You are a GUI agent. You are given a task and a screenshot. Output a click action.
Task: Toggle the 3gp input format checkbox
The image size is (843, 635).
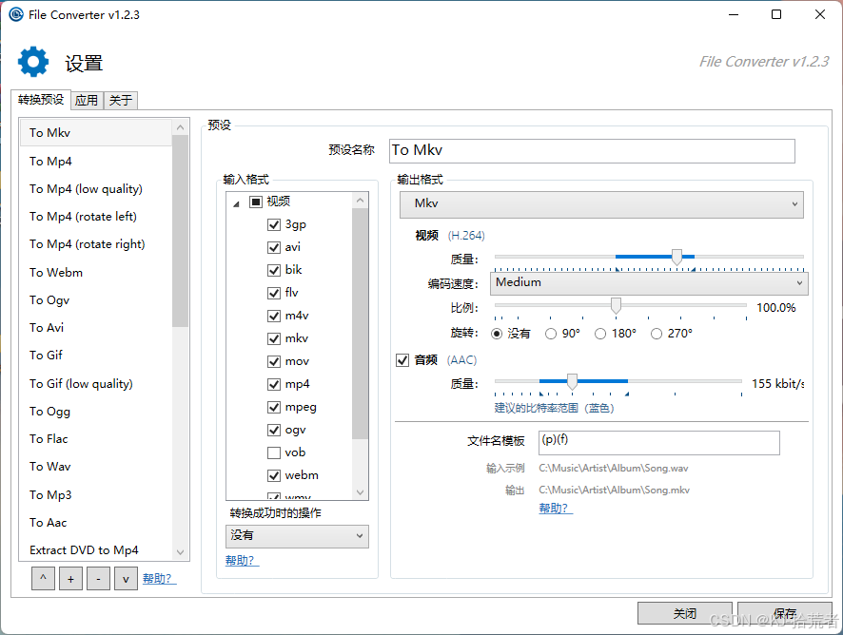click(x=274, y=224)
